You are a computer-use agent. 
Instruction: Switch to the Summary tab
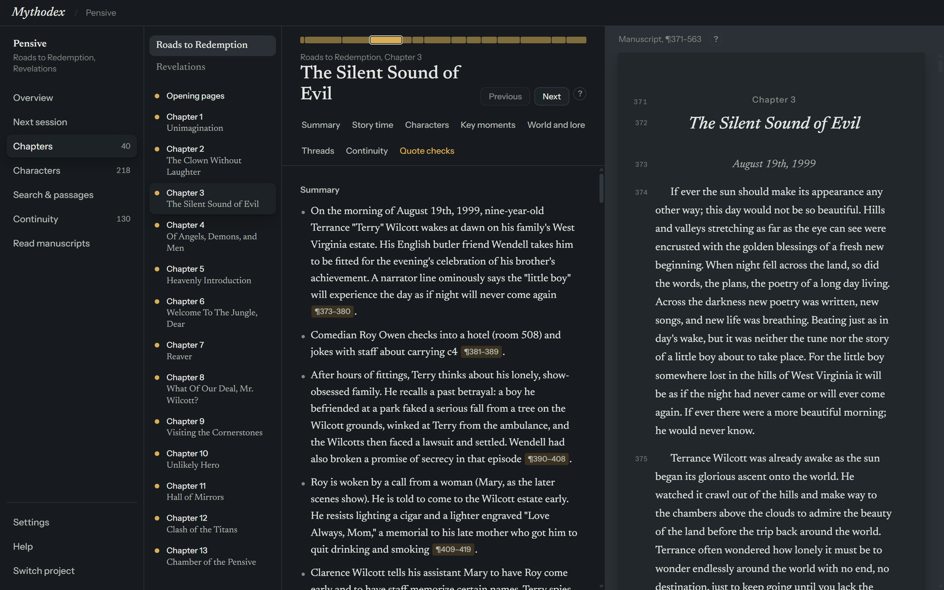pos(320,125)
